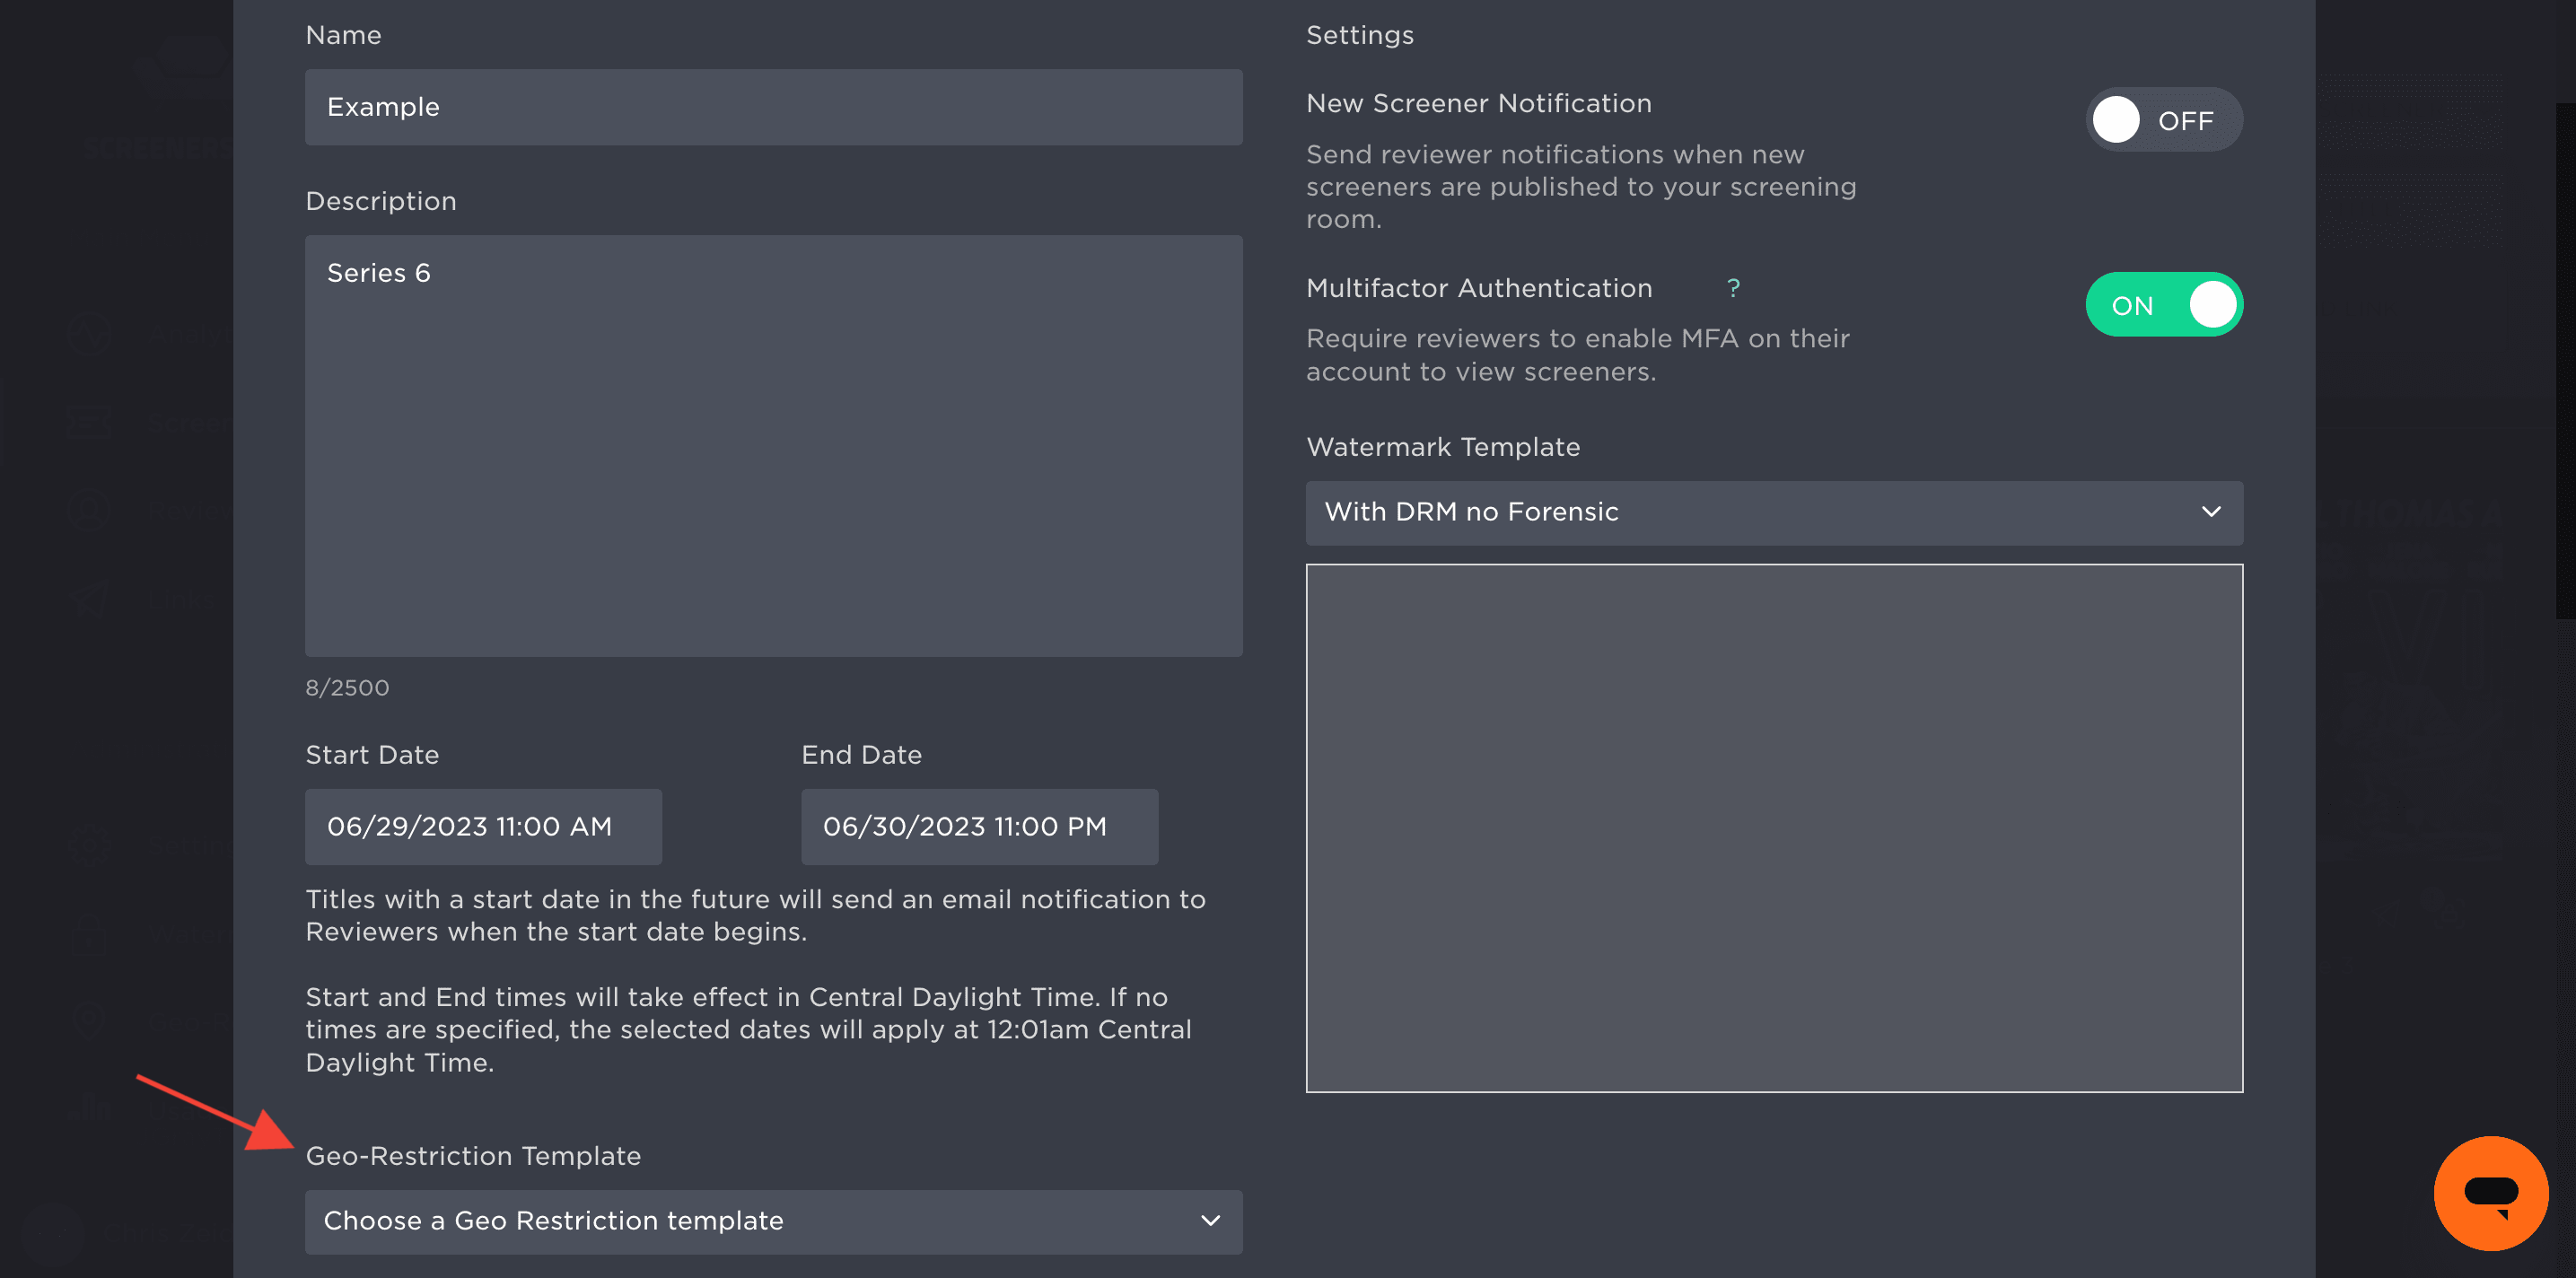Click the Watermark lock icon in sidebar
This screenshot has width=2576, height=1278.
click(90, 935)
